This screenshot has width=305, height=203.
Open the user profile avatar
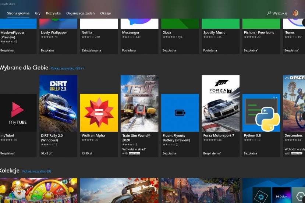[295, 13]
